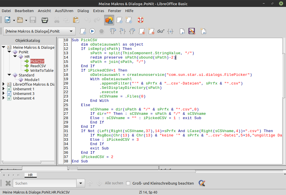
Task: Open Find & Replace dialog icon
Action: point(202,183)
